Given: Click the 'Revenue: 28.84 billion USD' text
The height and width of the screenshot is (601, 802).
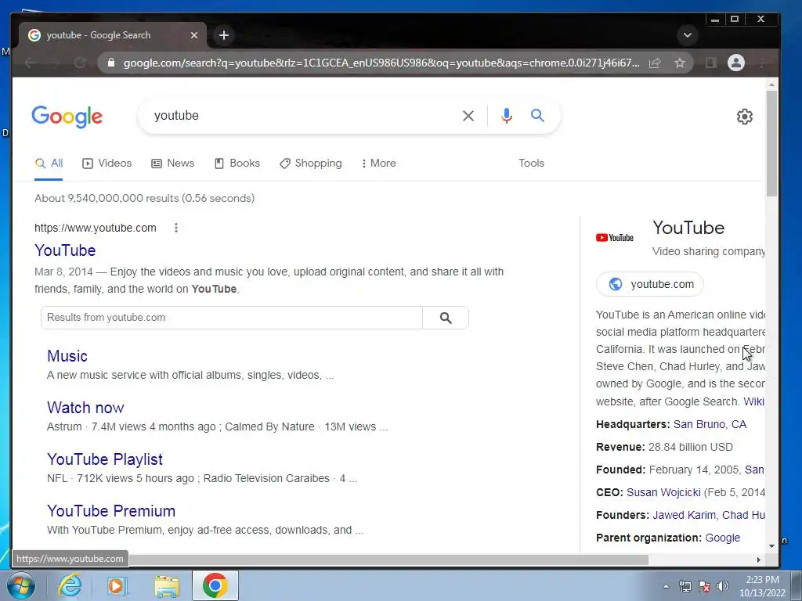Looking at the screenshot, I should (664, 447).
